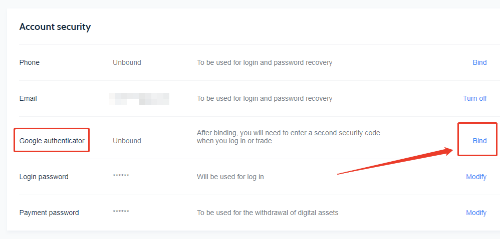Viewport: 500px width, 239px height.
Task: Click the Account security heading
Action: click(55, 27)
